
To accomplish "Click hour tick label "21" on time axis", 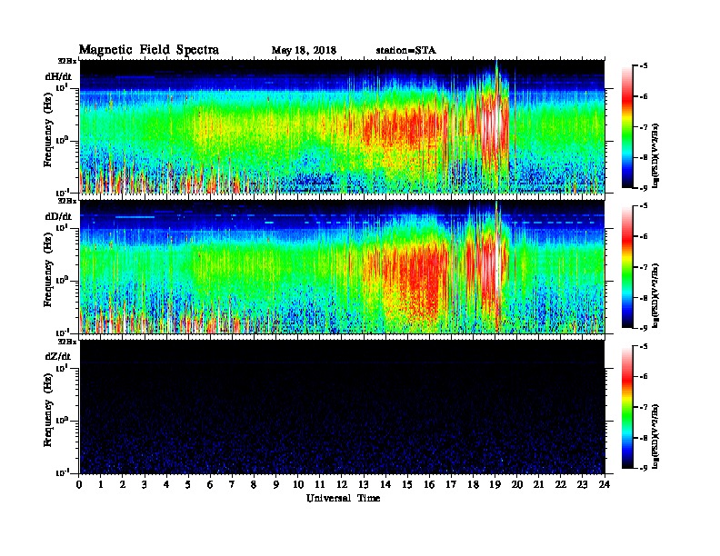I will coord(539,484).
